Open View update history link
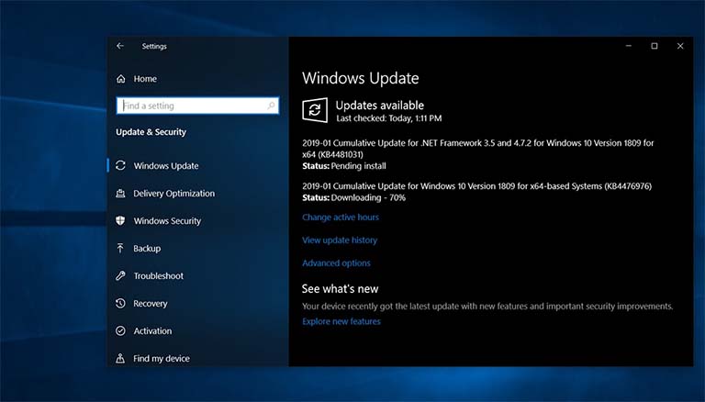705x402 pixels. (340, 240)
